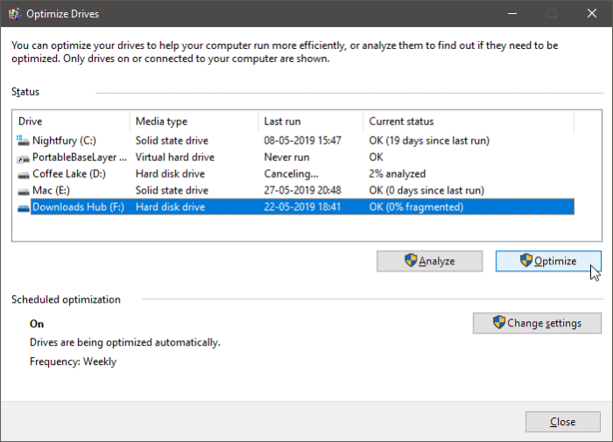Sort by the Current status column header
Screen dimensions: 613x442
coord(469,122)
